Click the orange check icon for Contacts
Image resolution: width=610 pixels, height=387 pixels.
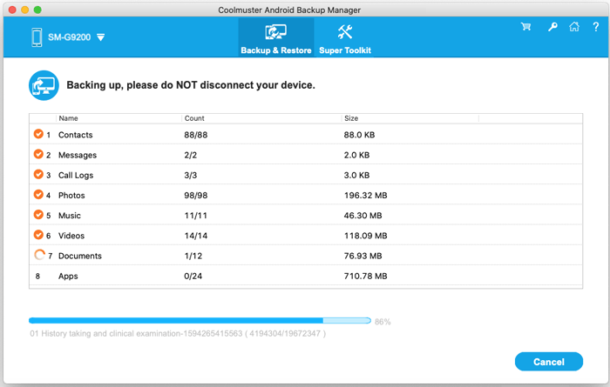[x=38, y=134]
